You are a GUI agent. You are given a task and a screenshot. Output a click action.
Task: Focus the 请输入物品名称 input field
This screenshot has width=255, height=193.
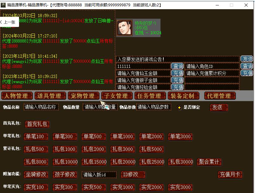tap(41, 107)
